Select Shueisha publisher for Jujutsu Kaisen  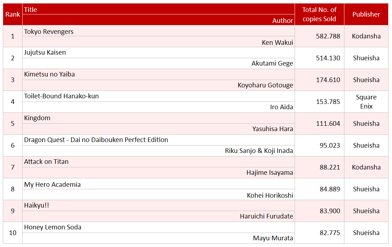(x=366, y=58)
